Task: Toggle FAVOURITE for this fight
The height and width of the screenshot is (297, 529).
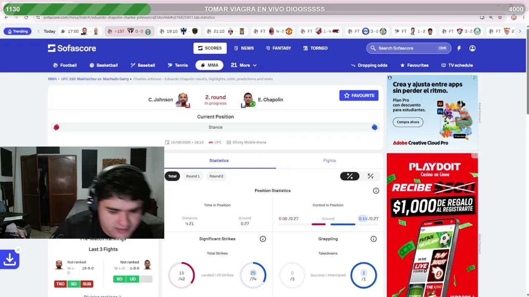Action: point(359,95)
